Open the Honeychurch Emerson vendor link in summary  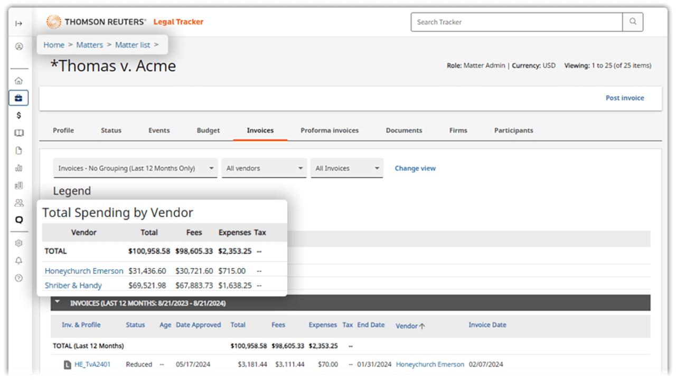pyautogui.click(x=84, y=271)
